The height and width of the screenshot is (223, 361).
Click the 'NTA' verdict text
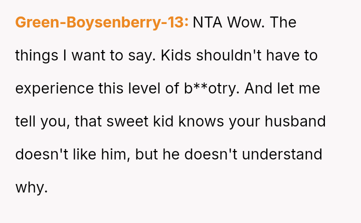click(x=207, y=22)
